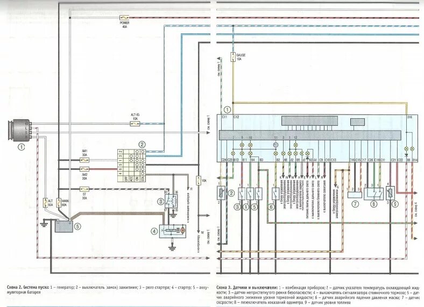Click the circled number 1 above the instrument cluster

pos(228,110)
